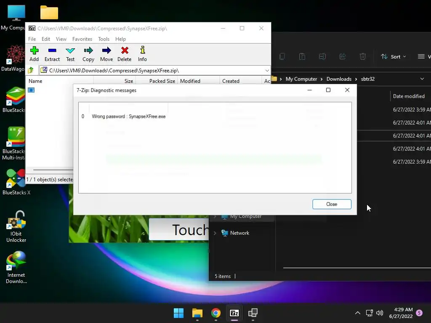Sort by Date modified column in Explorer
The image size is (431, 323).
409,96
